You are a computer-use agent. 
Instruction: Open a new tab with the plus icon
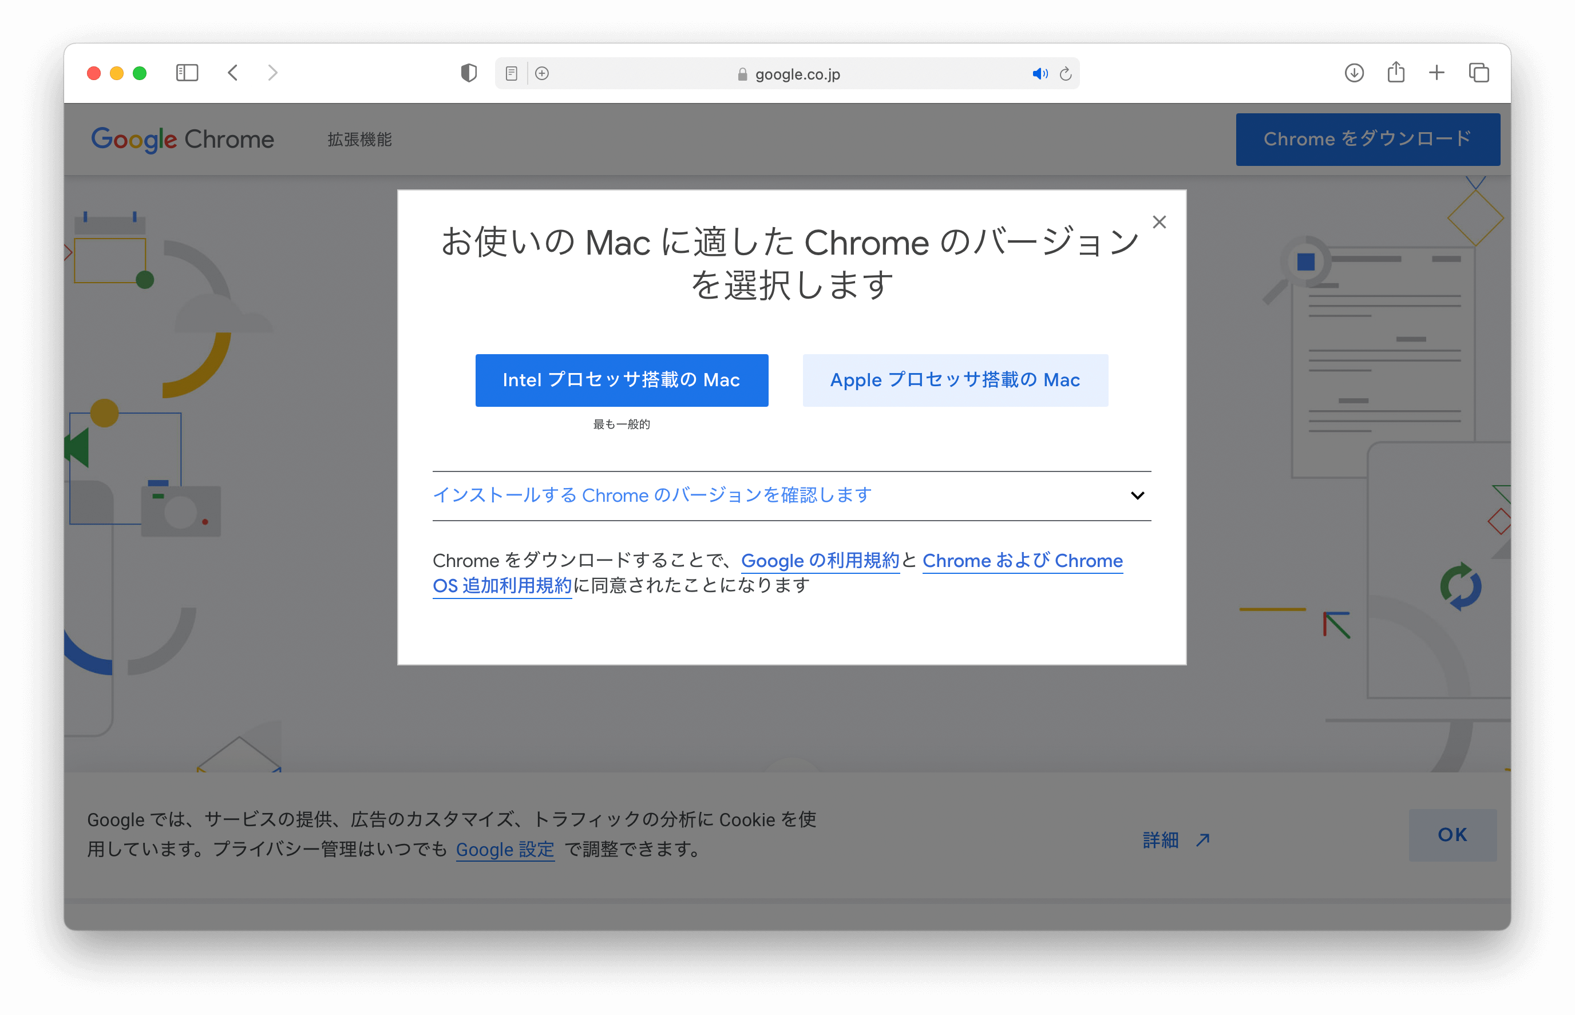pos(1437,73)
